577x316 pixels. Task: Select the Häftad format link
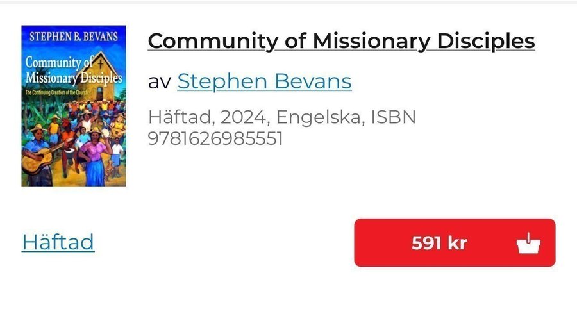[58, 242]
